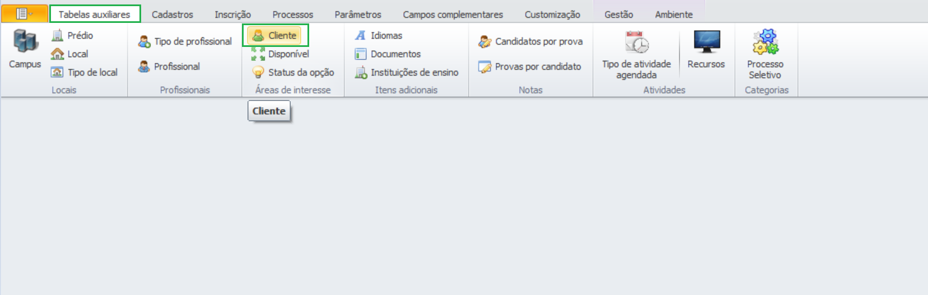The image size is (928, 295).
Task: Open Tipo de profissional
Action: (193, 42)
